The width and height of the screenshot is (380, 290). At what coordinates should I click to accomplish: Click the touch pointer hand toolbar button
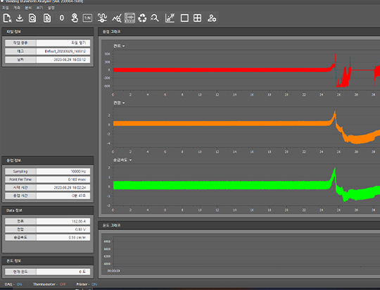pyautogui.click(x=75, y=18)
